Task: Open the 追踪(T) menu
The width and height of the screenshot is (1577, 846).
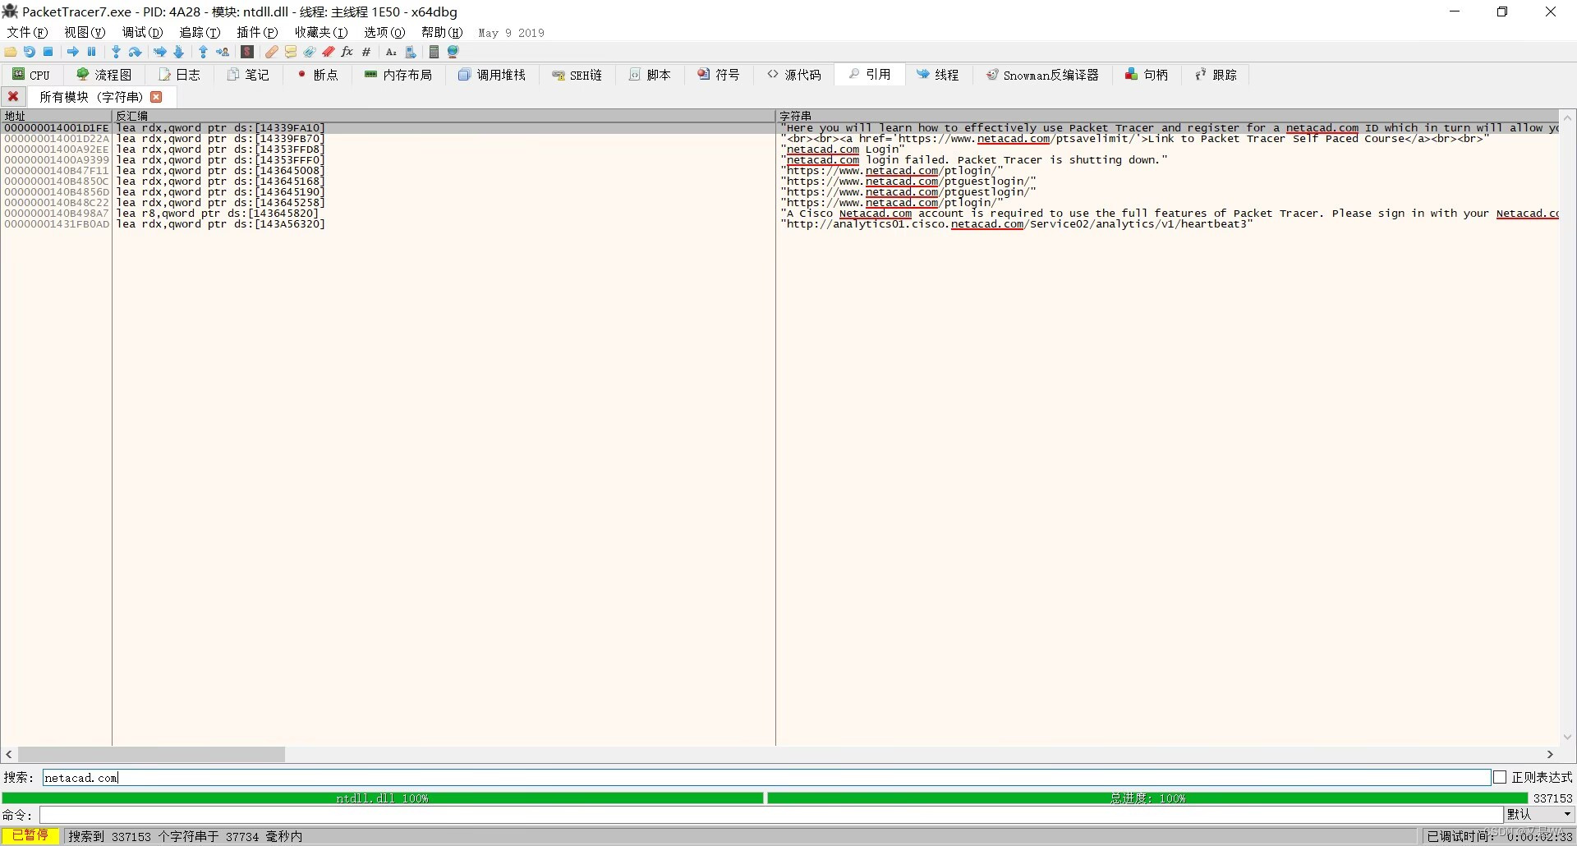Action: coord(200,32)
